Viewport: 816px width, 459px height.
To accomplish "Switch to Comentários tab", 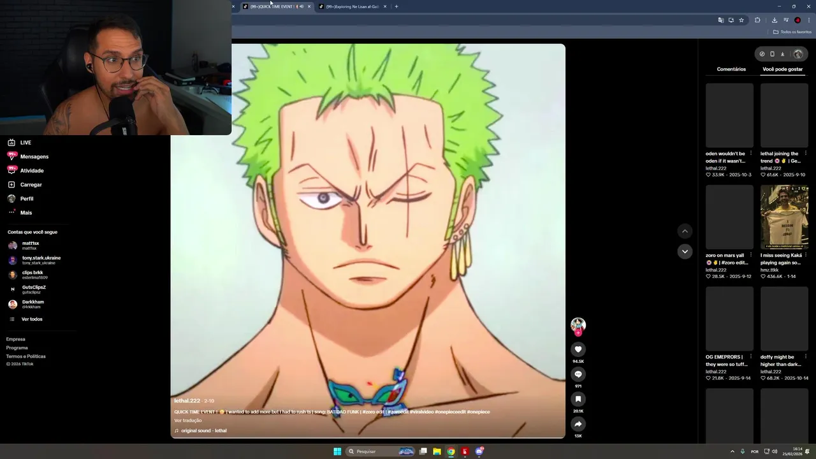I will pyautogui.click(x=731, y=69).
